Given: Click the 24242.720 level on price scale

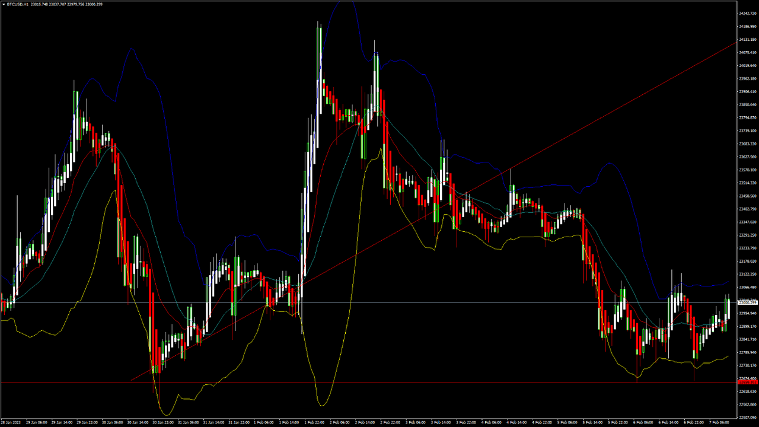Looking at the screenshot, I should click(x=747, y=13).
